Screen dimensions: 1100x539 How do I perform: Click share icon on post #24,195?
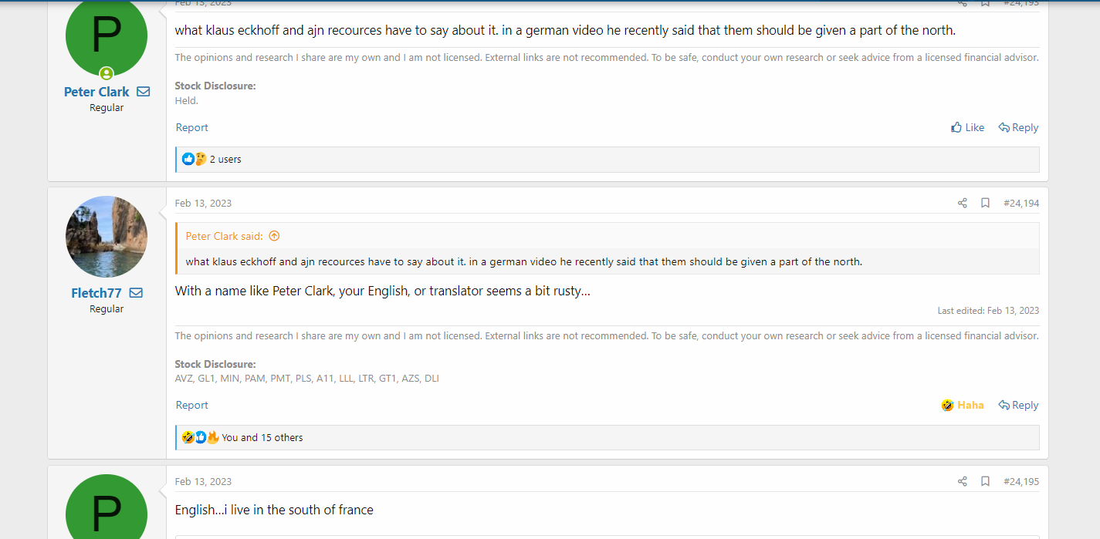point(962,481)
